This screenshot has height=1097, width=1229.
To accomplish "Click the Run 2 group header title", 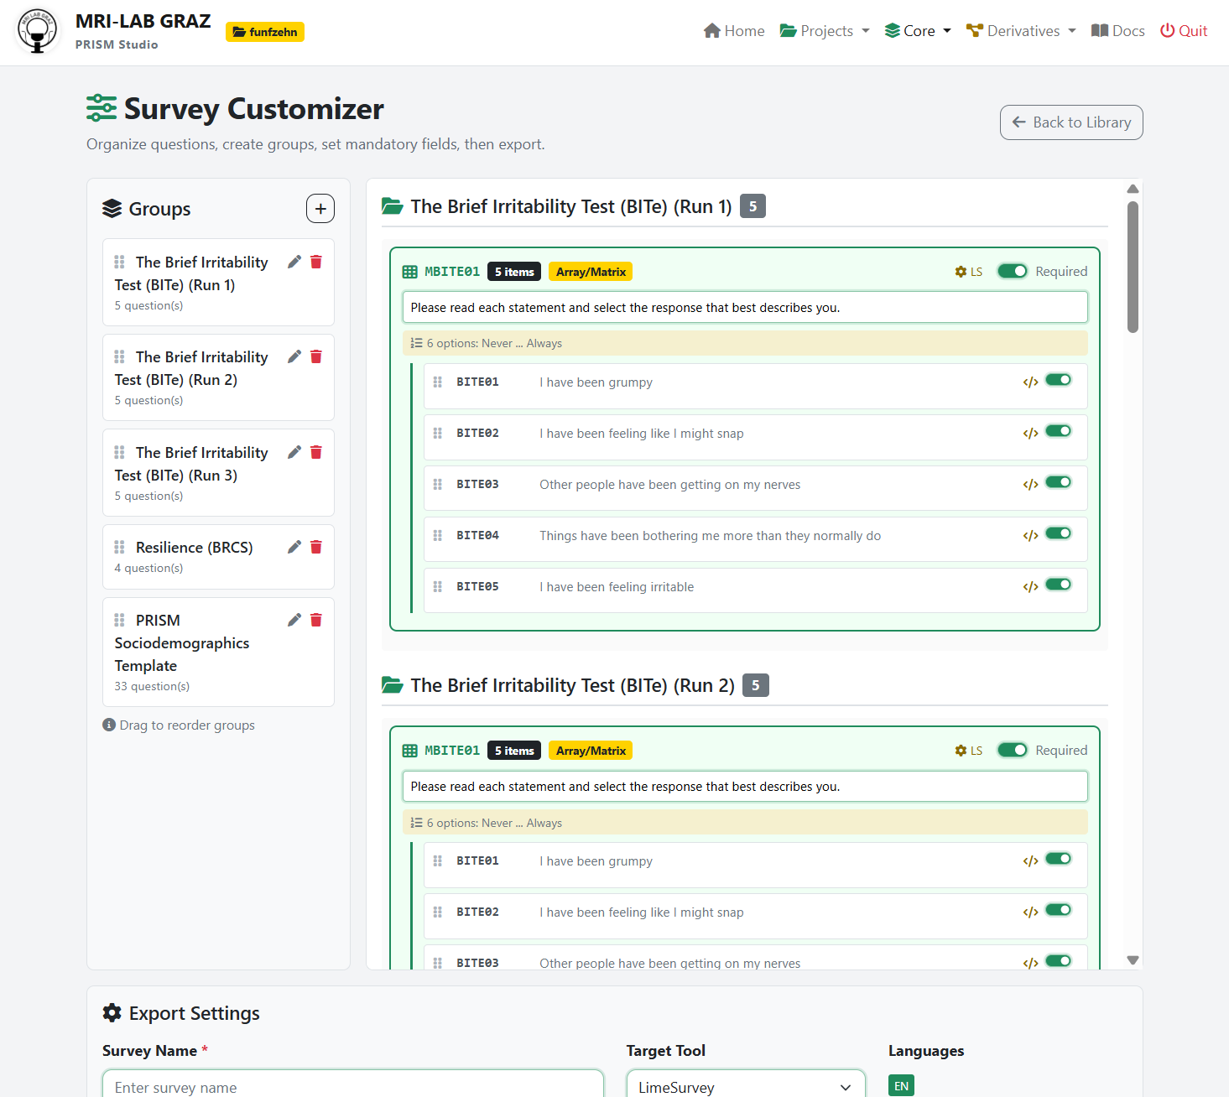I will coord(572,685).
